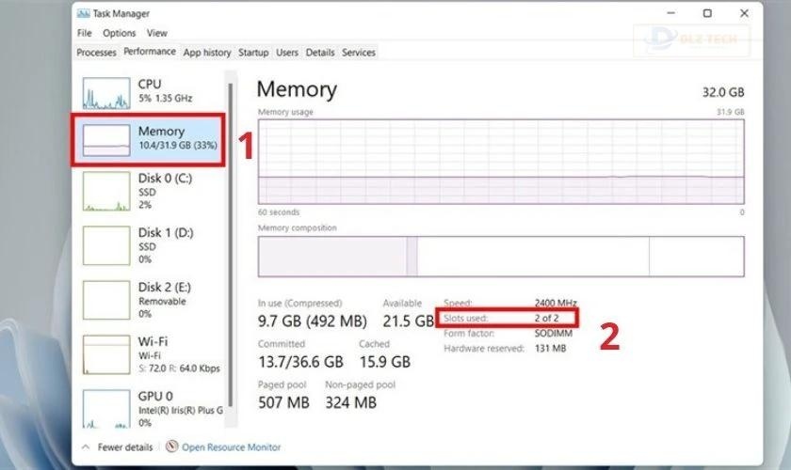Click the Wi-Fi graph thumbnail

click(105, 353)
